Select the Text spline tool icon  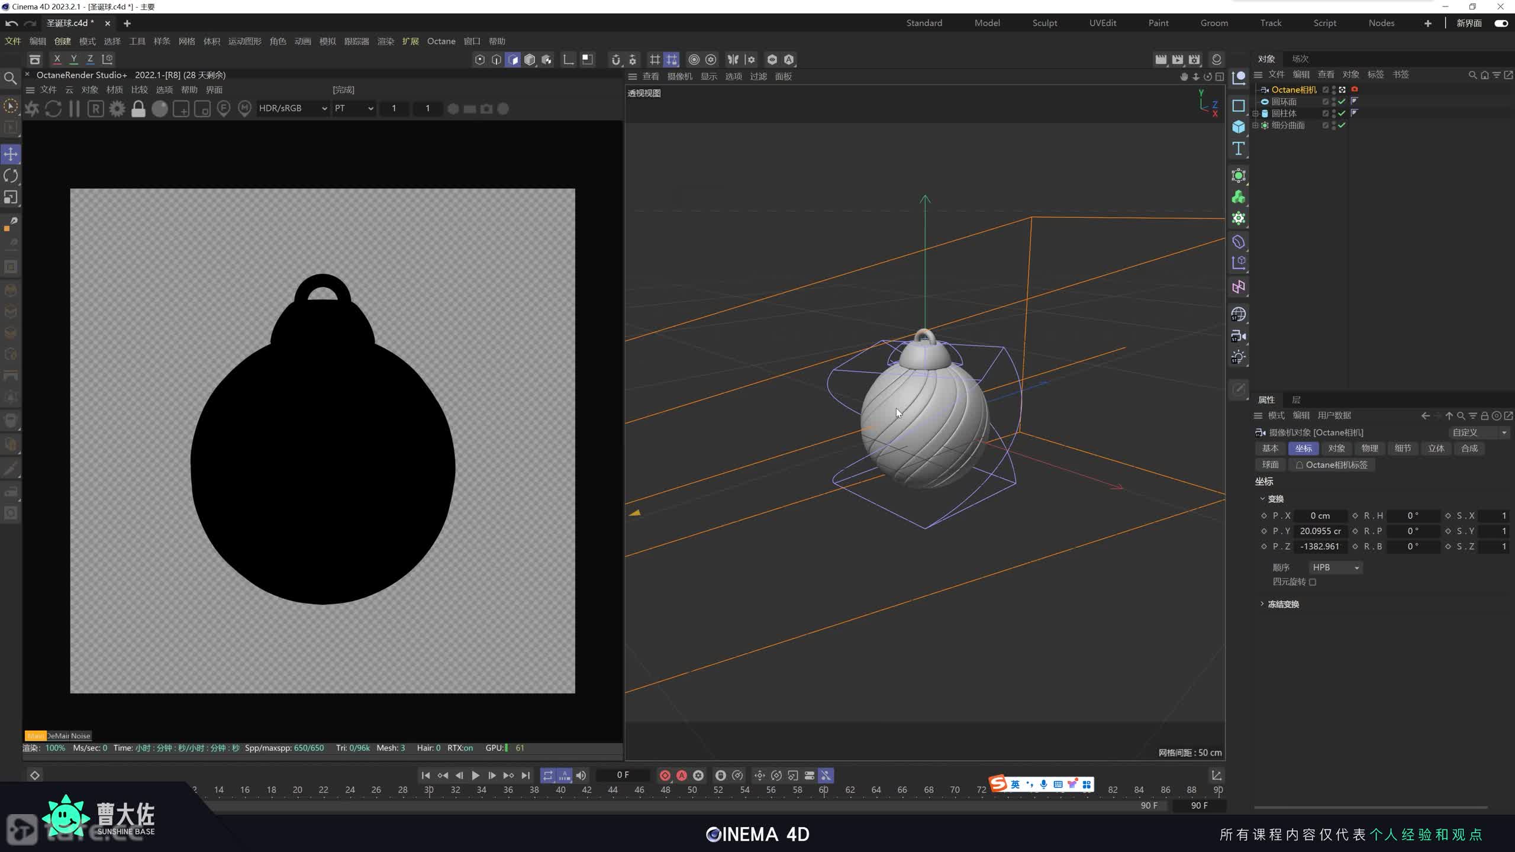pyautogui.click(x=1238, y=149)
